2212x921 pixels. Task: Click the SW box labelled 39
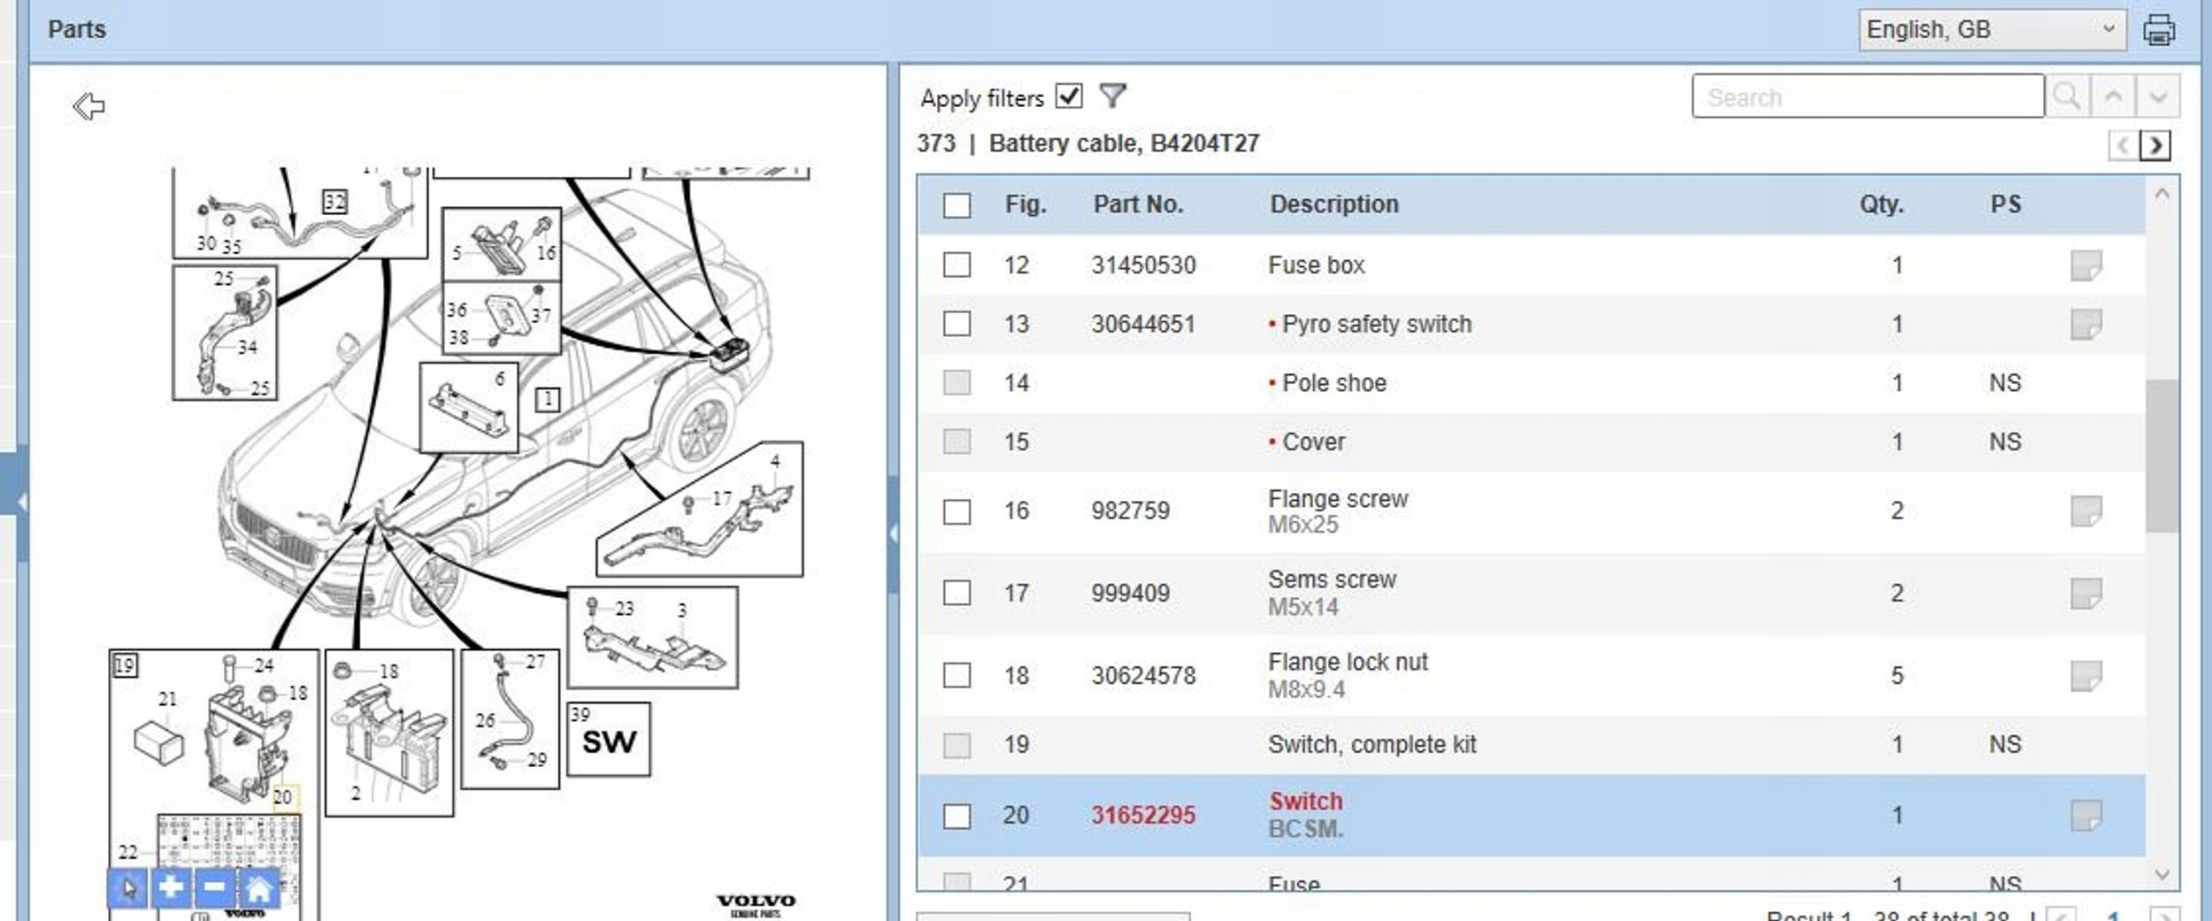(x=609, y=740)
